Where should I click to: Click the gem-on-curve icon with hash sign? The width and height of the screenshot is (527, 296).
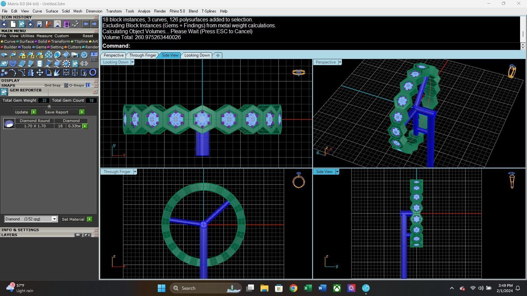coord(31,55)
